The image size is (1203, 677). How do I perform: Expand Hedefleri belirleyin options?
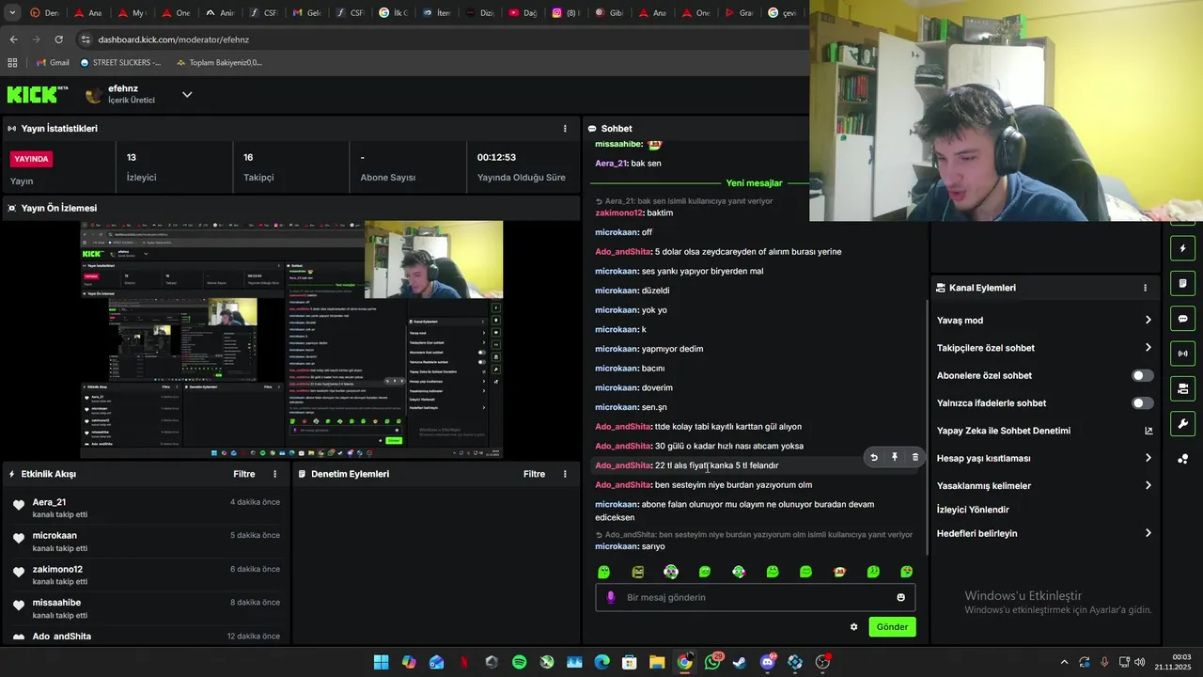[1148, 533]
